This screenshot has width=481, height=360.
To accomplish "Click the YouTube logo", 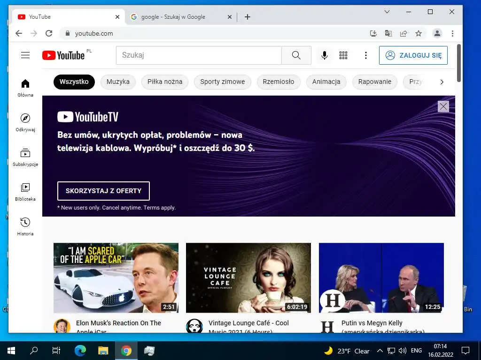I will [63, 55].
